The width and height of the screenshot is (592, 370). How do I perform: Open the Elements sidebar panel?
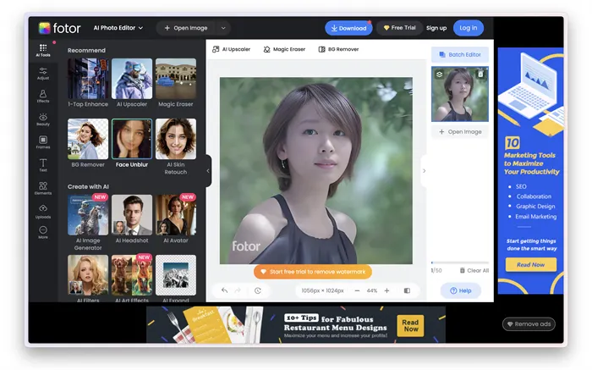(43, 188)
